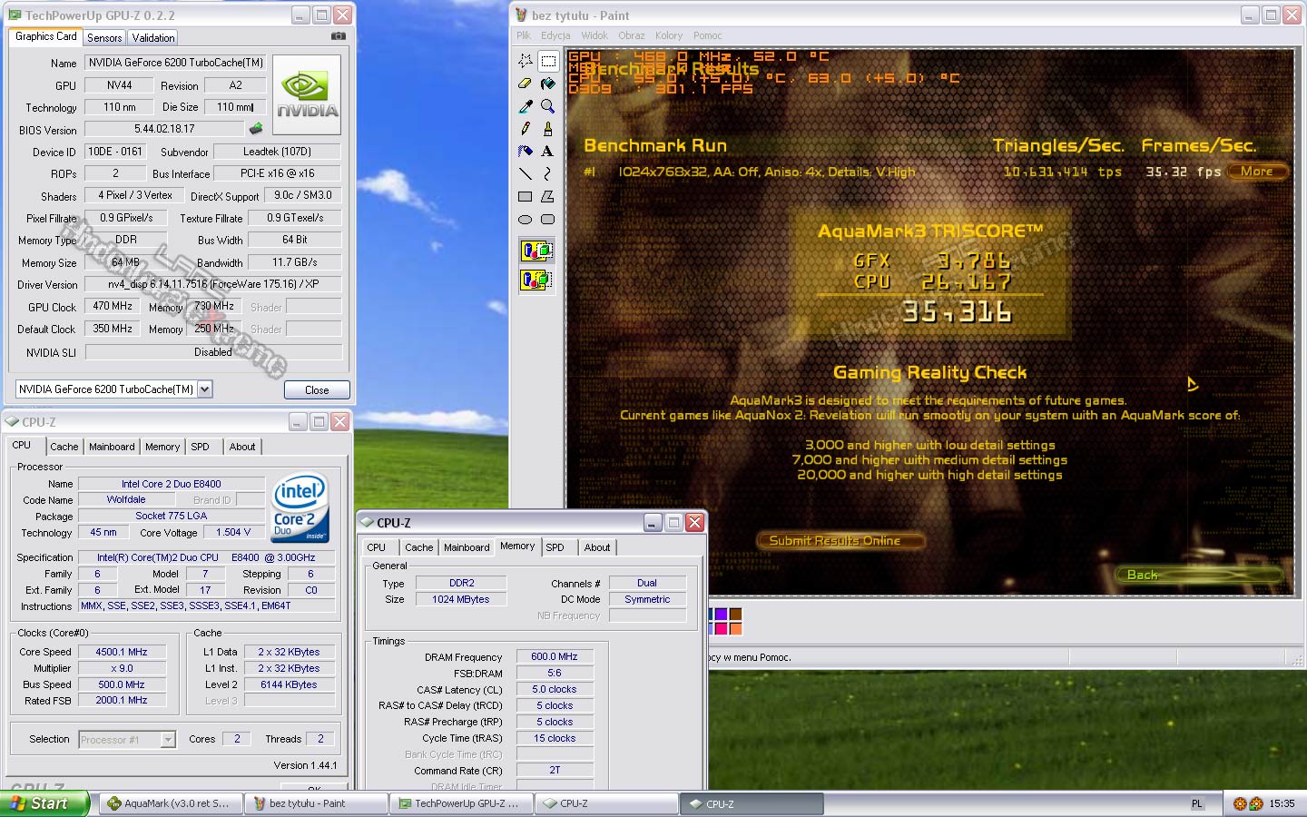Choose the Ellipse shape tool
The image size is (1307, 817).
(526, 219)
